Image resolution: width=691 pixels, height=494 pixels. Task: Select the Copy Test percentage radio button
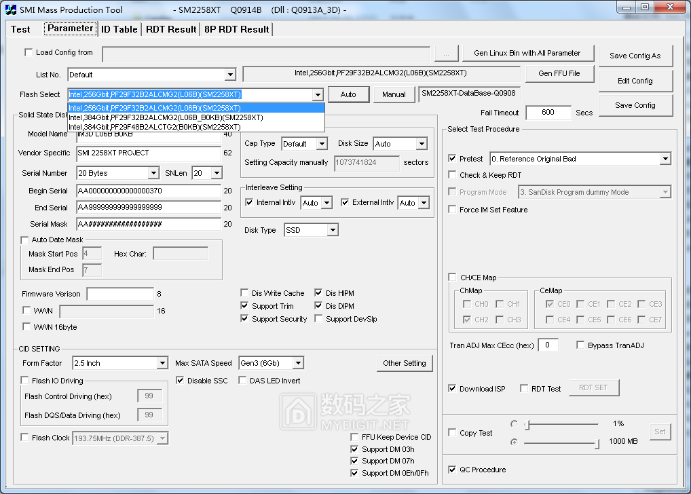[x=514, y=423]
